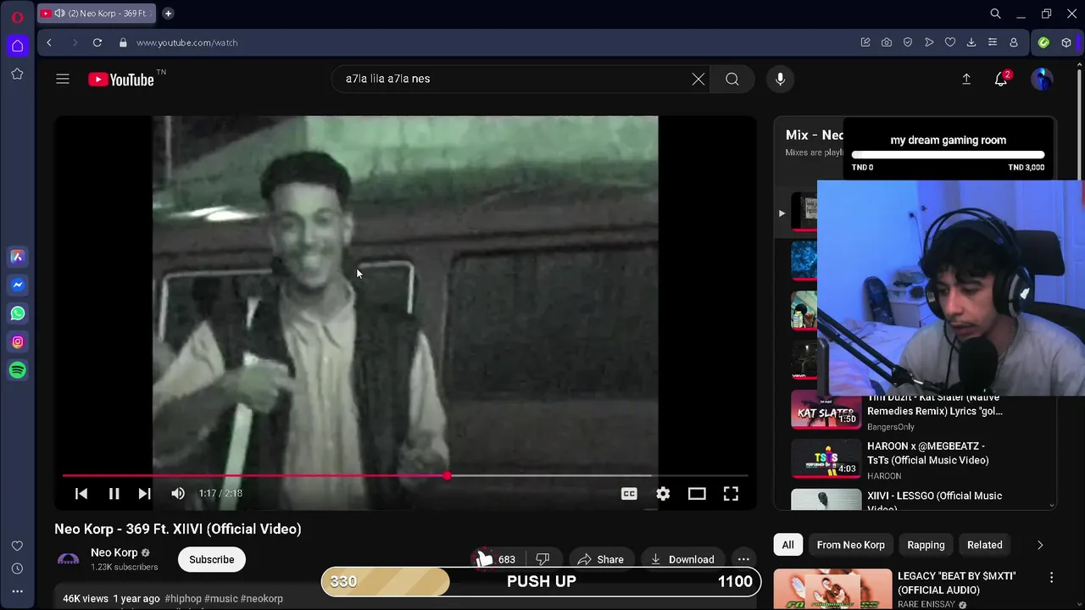
Task: Open WhatsApp from the Opera sidebar
Action: (17, 313)
